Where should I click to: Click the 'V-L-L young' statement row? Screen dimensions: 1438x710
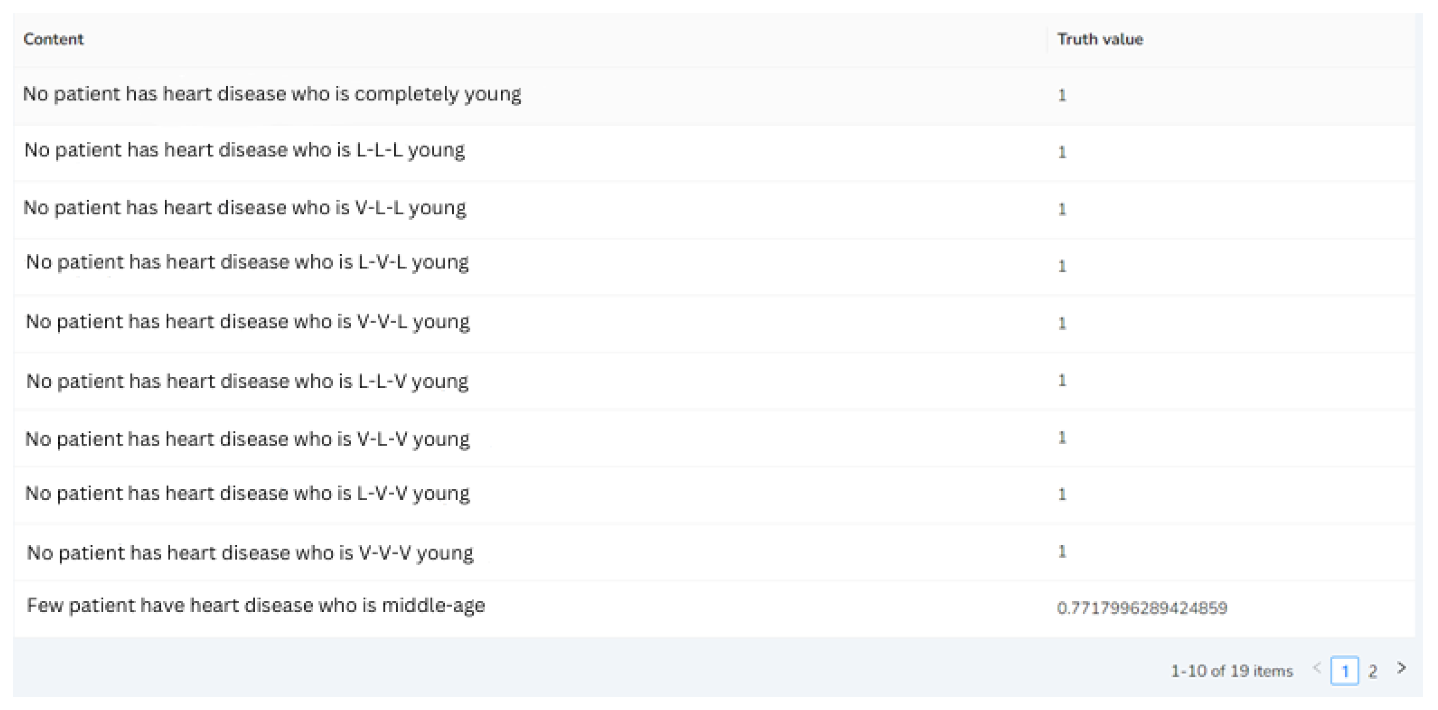click(x=245, y=207)
